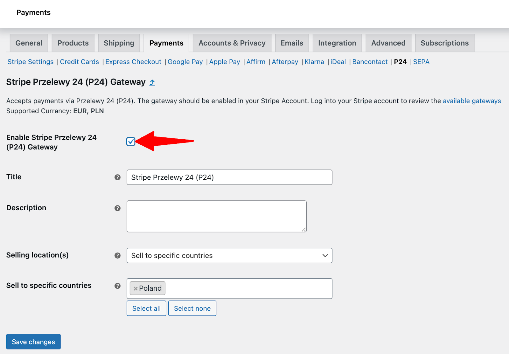Go to the Subscriptions tab
The height and width of the screenshot is (354, 509).
tap(445, 43)
